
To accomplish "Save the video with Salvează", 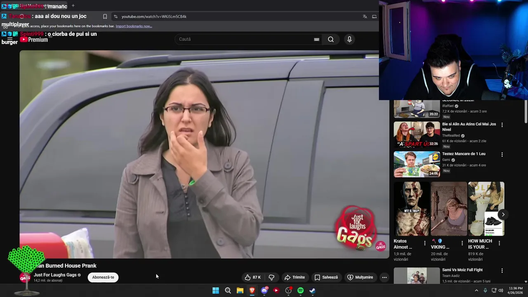I will (326, 277).
